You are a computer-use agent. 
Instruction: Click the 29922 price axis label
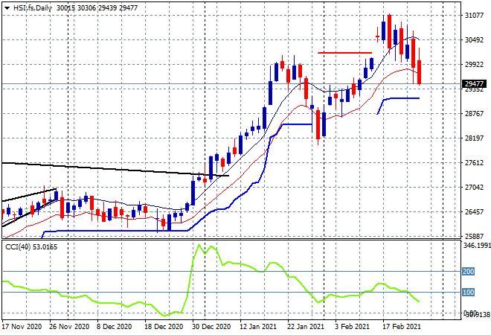click(x=474, y=64)
